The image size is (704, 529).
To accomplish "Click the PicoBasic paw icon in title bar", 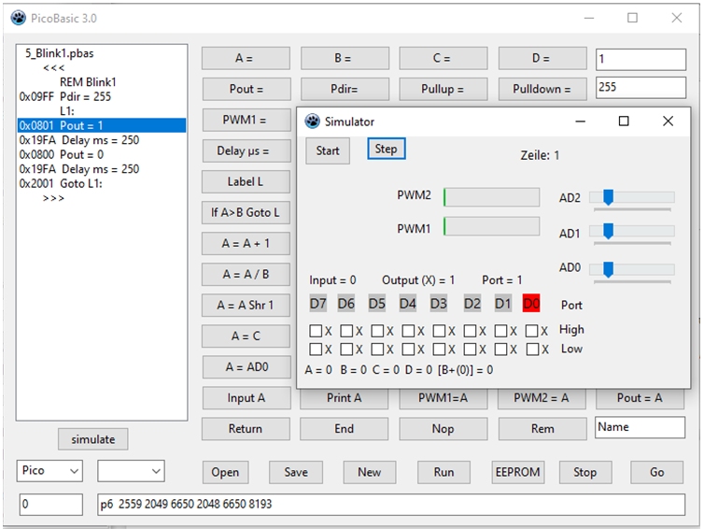I will [18, 18].
